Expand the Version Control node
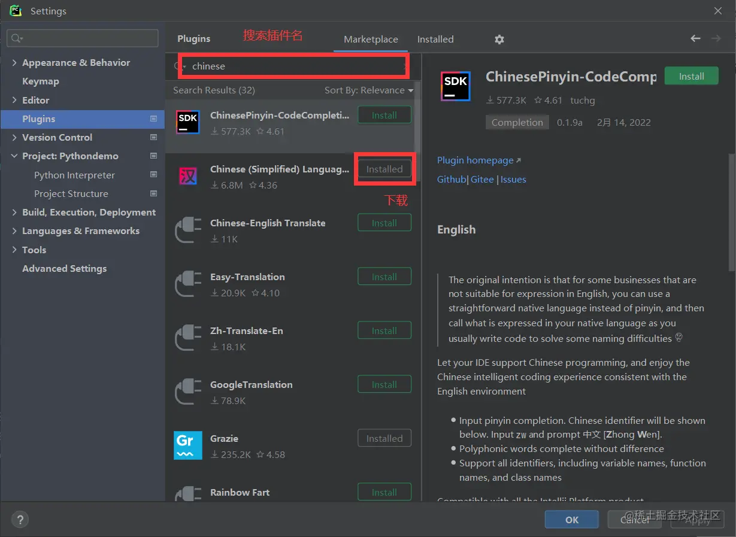Screen dimensions: 736x537 (x=14, y=137)
